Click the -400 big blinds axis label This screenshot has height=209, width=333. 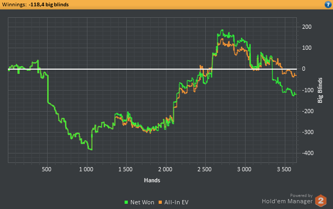click(308, 153)
